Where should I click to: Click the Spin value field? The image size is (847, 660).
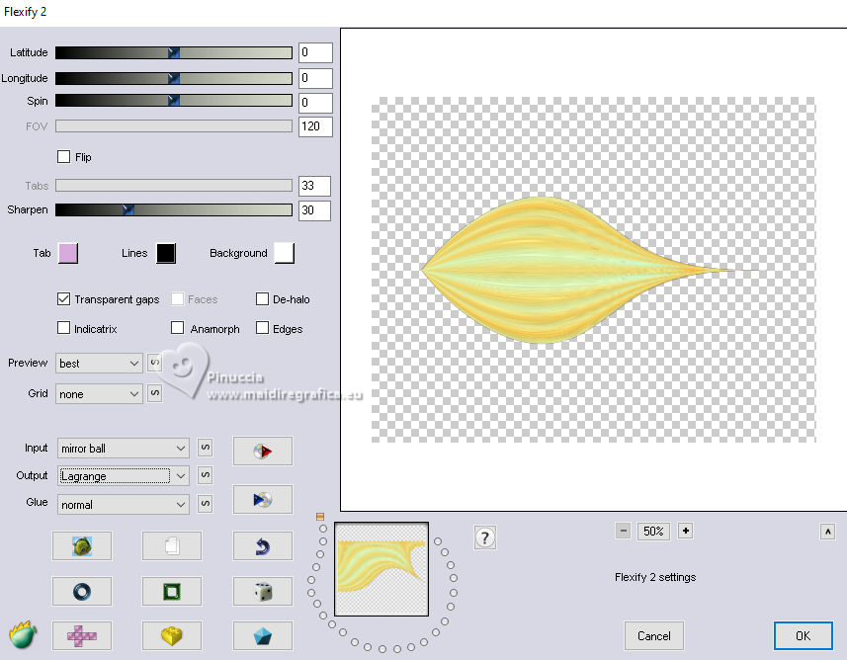tap(315, 103)
